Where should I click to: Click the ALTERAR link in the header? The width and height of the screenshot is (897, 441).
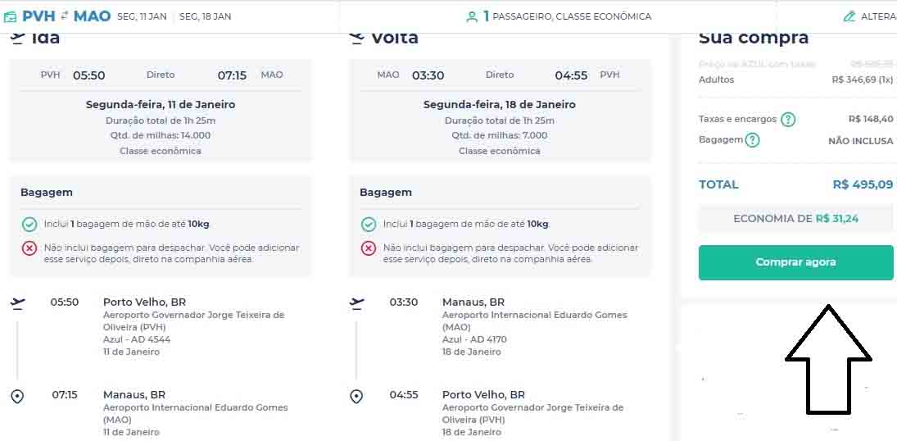click(877, 16)
